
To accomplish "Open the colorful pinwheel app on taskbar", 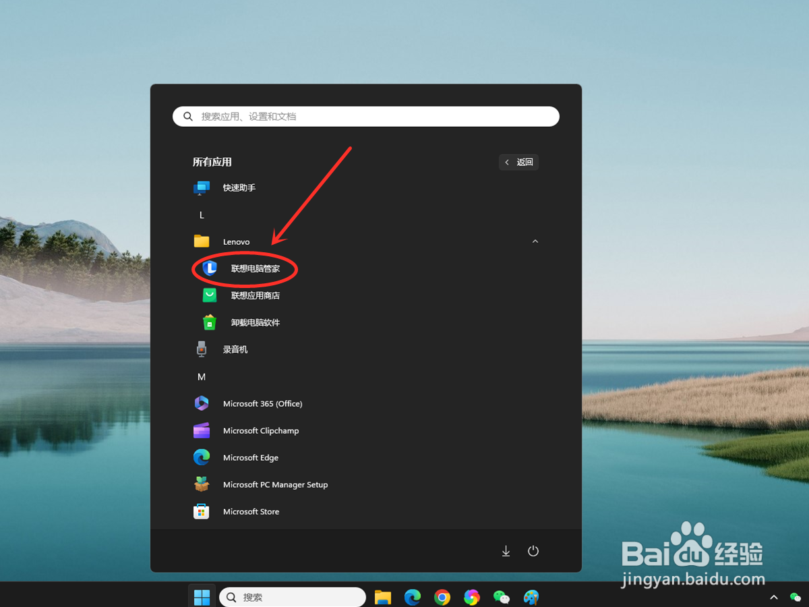I will [472, 597].
